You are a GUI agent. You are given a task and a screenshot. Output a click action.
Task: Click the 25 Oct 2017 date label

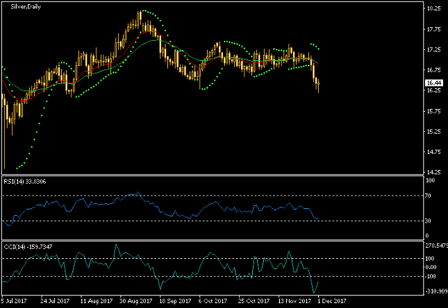click(x=254, y=301)
